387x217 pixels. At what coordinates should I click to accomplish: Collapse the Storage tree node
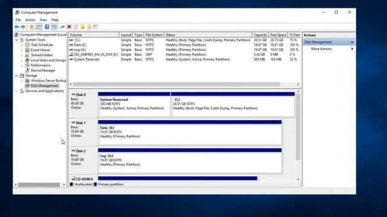tap(16, 76)
